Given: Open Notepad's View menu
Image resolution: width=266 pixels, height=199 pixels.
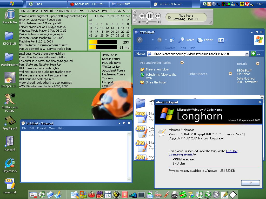Looking at the screenshot, I should 52,128.
